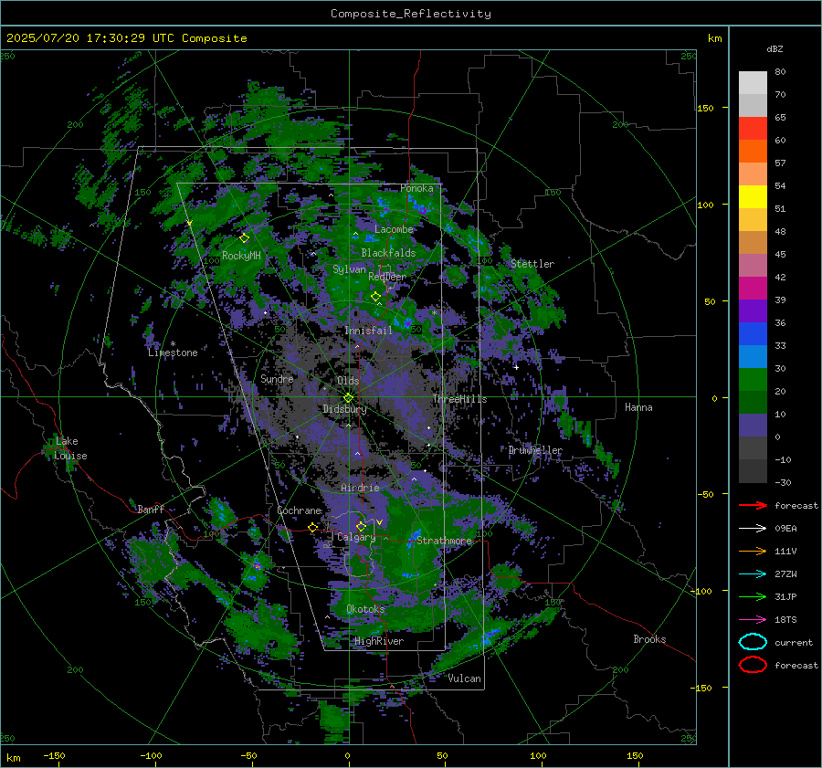The width and height of the screenshot is (822, 768).
Task: Click the Ponoka label
Action: coord(416,188)
